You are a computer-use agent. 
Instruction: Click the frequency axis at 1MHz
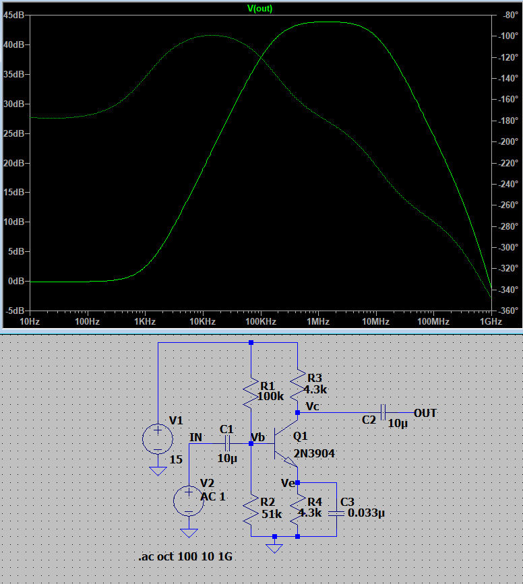(318, 322)
